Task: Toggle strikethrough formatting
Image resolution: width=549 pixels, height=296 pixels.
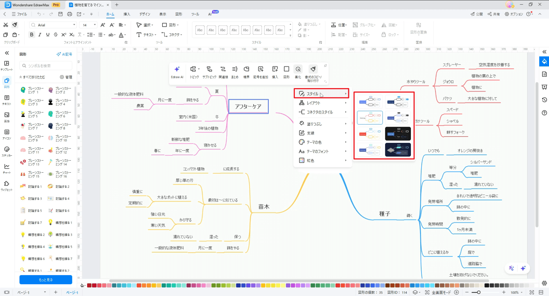Action: 56,35
